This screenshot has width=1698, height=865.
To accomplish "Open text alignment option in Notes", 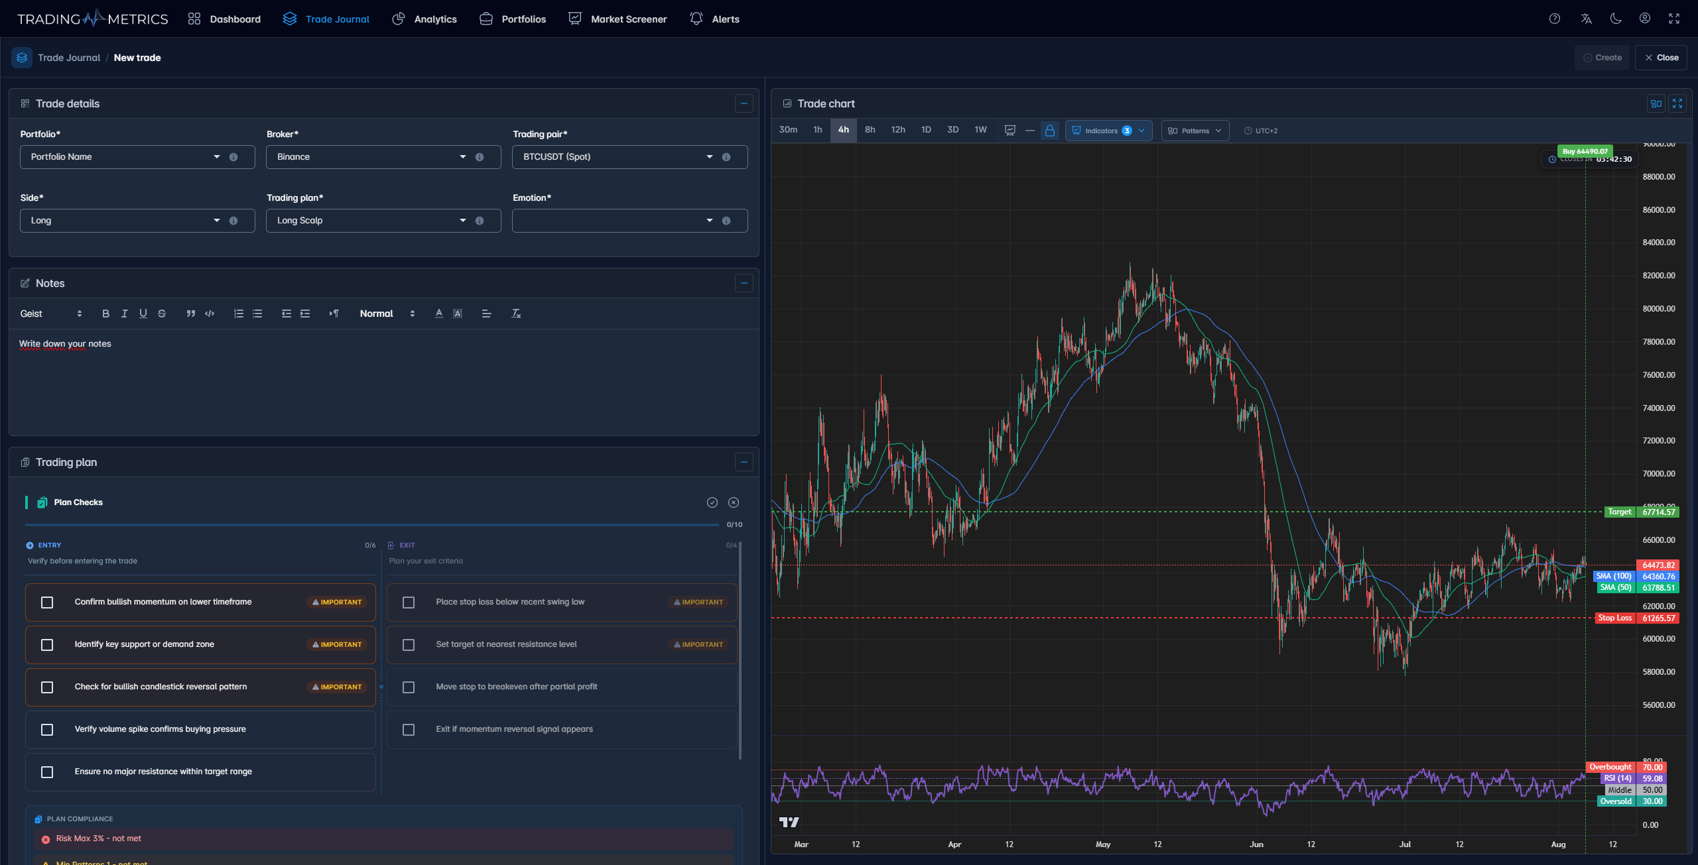I will click(486, 314).
